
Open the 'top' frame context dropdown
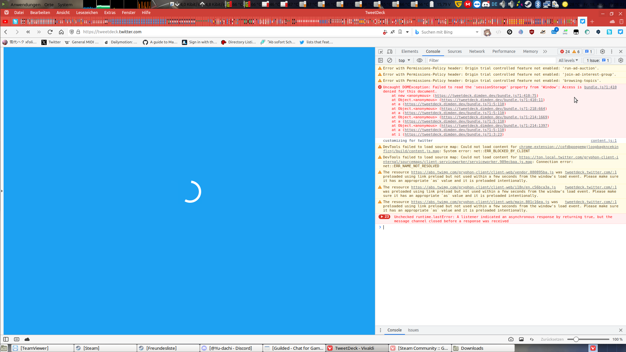pos(404,60)
